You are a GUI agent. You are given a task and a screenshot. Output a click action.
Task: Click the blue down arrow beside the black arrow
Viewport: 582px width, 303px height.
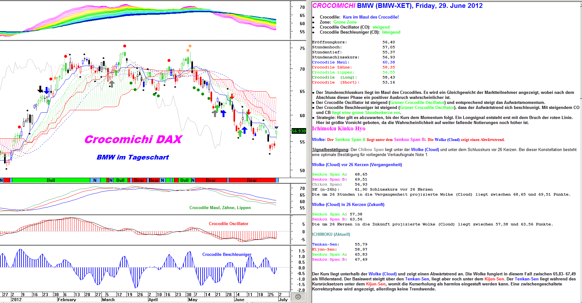[x=47, y=90]
